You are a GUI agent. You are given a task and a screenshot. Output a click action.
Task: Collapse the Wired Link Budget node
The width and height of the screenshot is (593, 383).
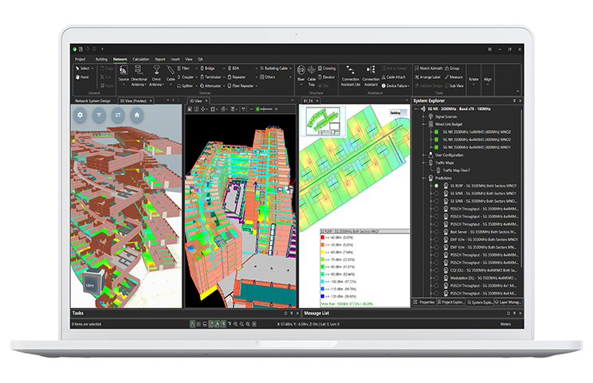pyautogui.click(x=423, y=124)
